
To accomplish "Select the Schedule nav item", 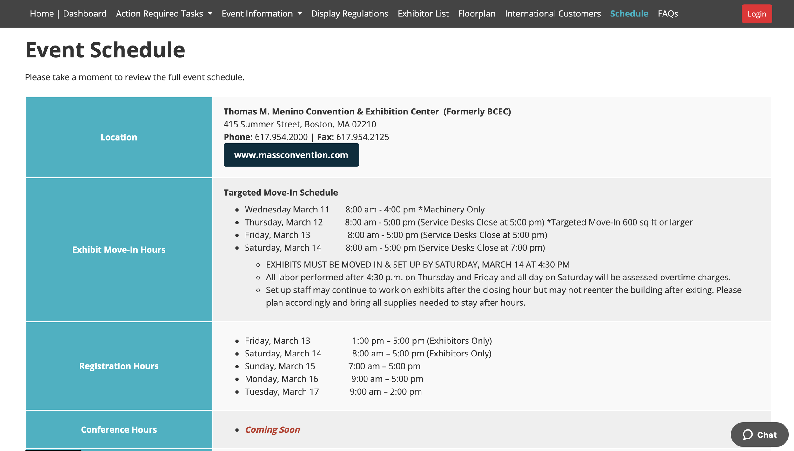I will 629,14.
